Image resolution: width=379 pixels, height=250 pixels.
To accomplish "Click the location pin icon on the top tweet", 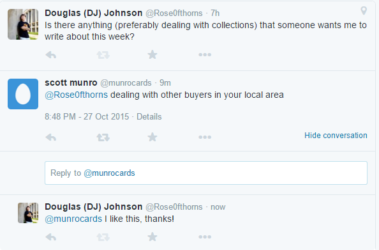I will (364, 11).
